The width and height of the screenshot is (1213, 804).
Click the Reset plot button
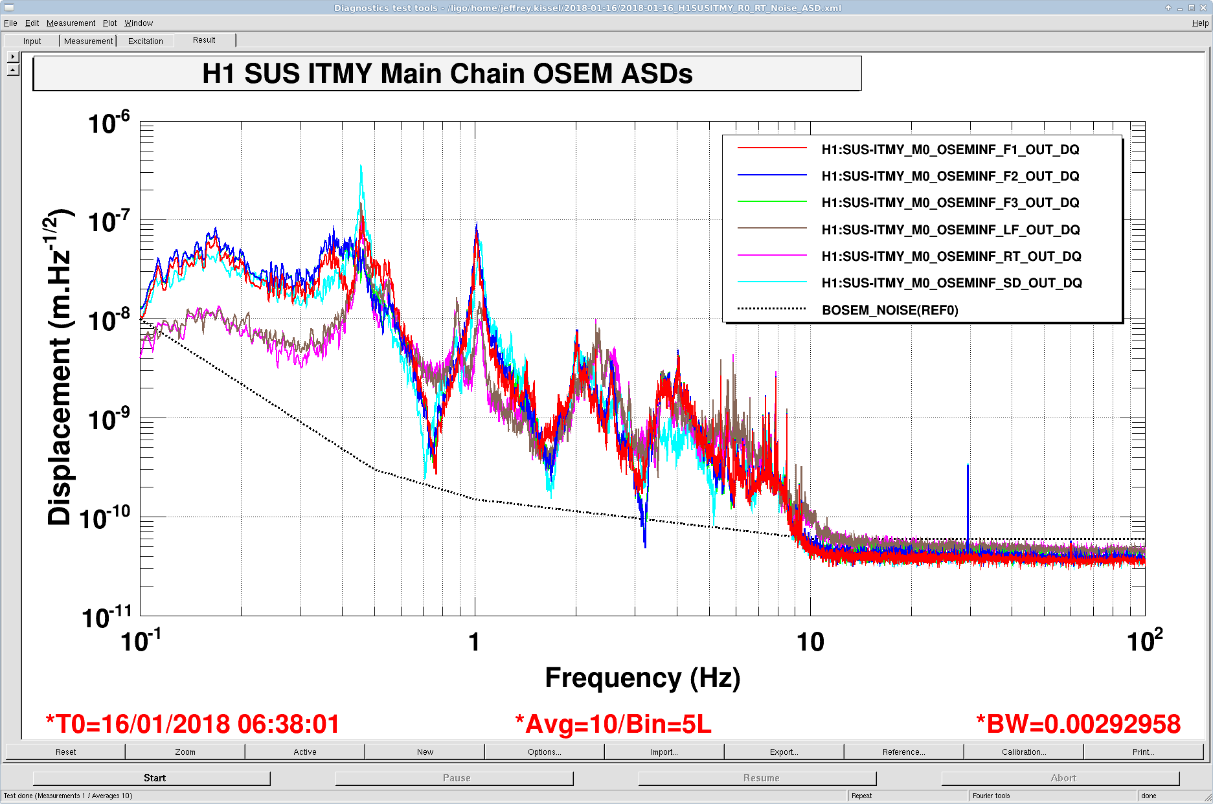coord(65,752)
